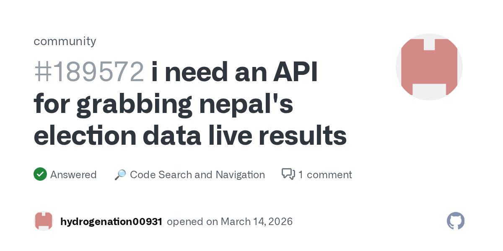Click the GitHub Octocat logo
Image resolution: width=503 pixels, height=251 pixels.
(456, 221)
